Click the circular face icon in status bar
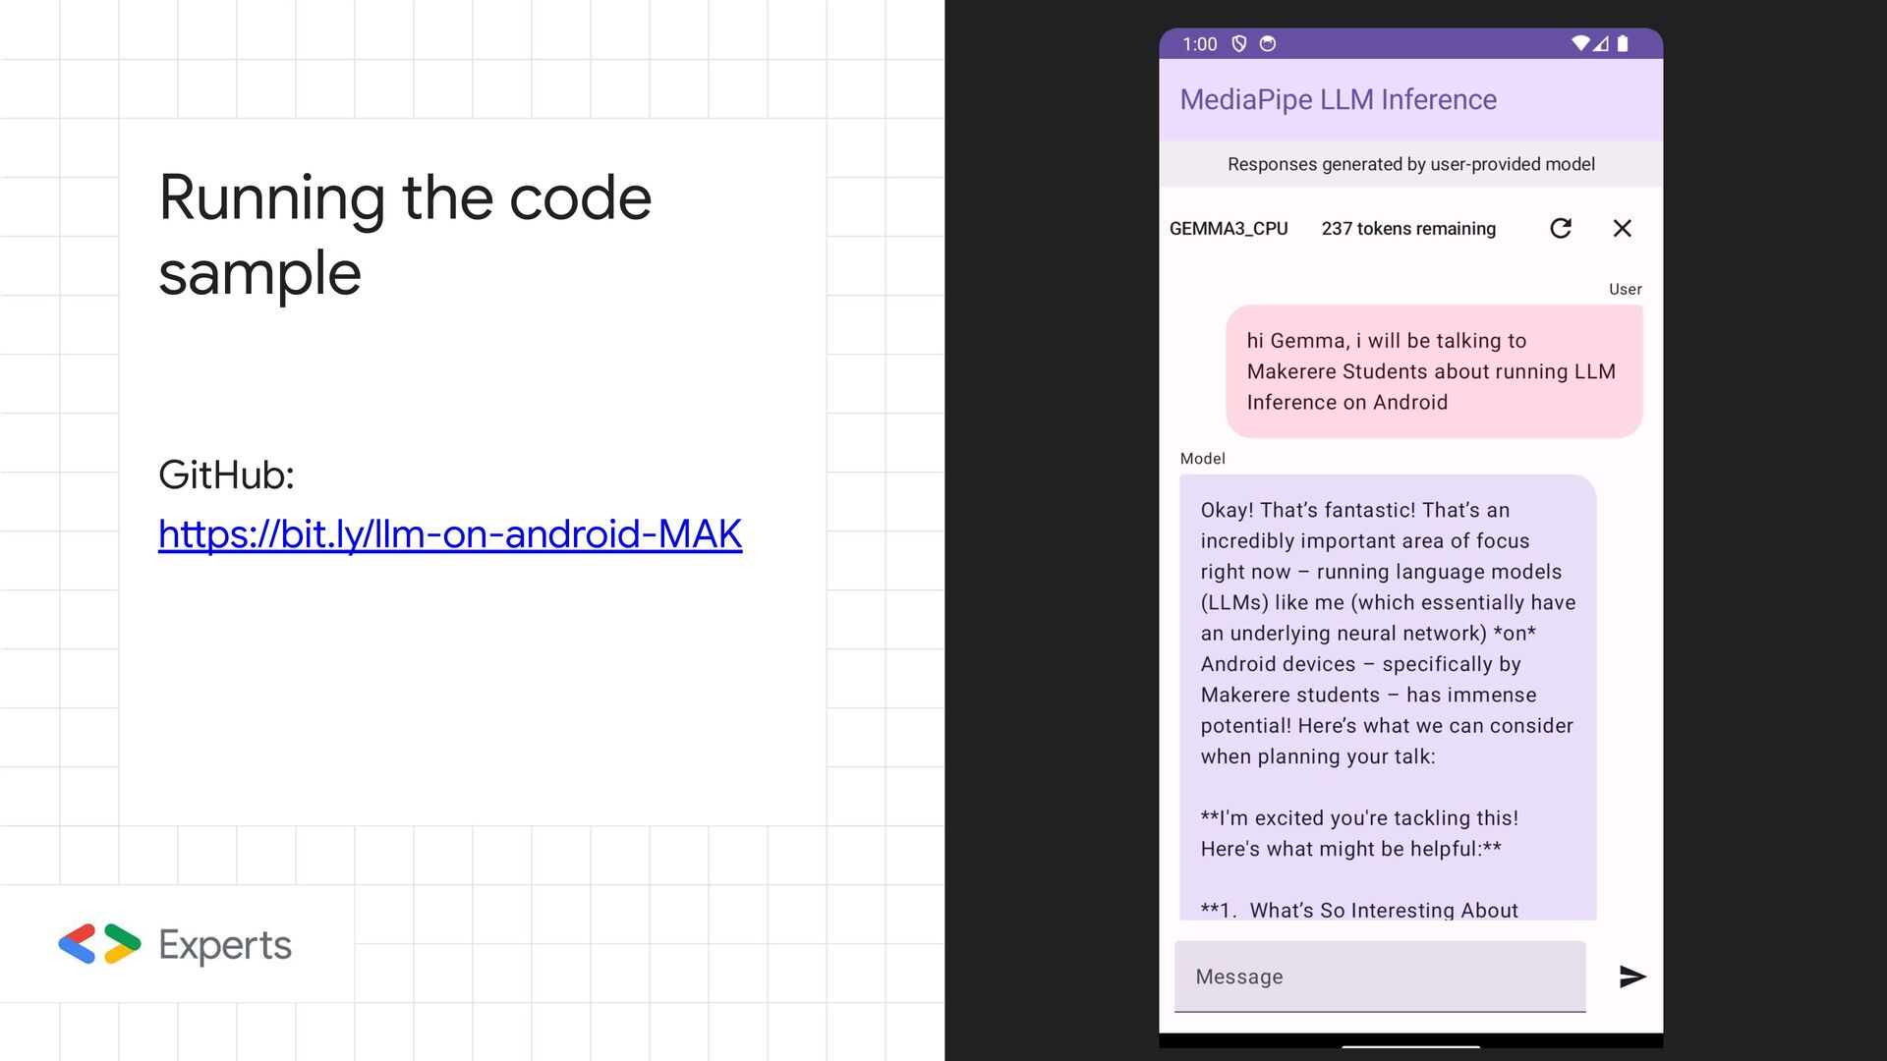The width and height of the screenshot is (1887, 1061). (x=1268, y=43)
